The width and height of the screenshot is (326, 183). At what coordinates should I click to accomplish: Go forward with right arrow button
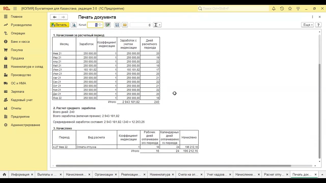point(63,17)
